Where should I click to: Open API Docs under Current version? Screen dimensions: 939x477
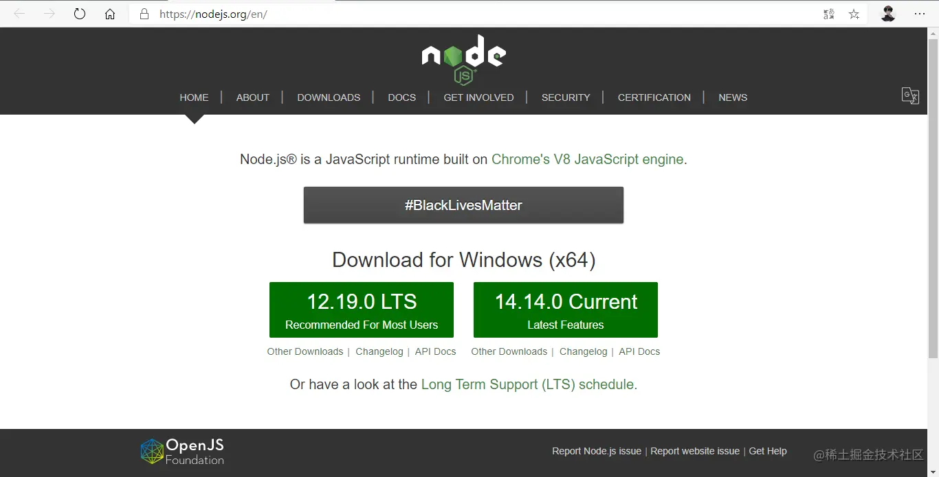tap(639, 351)
